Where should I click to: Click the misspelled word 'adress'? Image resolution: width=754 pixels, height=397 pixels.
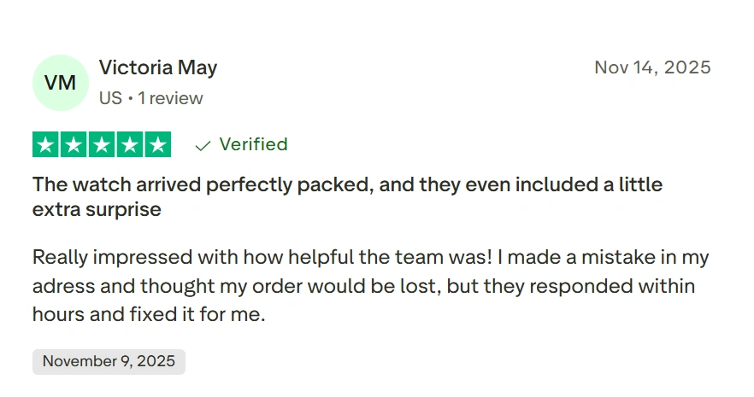click(59, 285)
